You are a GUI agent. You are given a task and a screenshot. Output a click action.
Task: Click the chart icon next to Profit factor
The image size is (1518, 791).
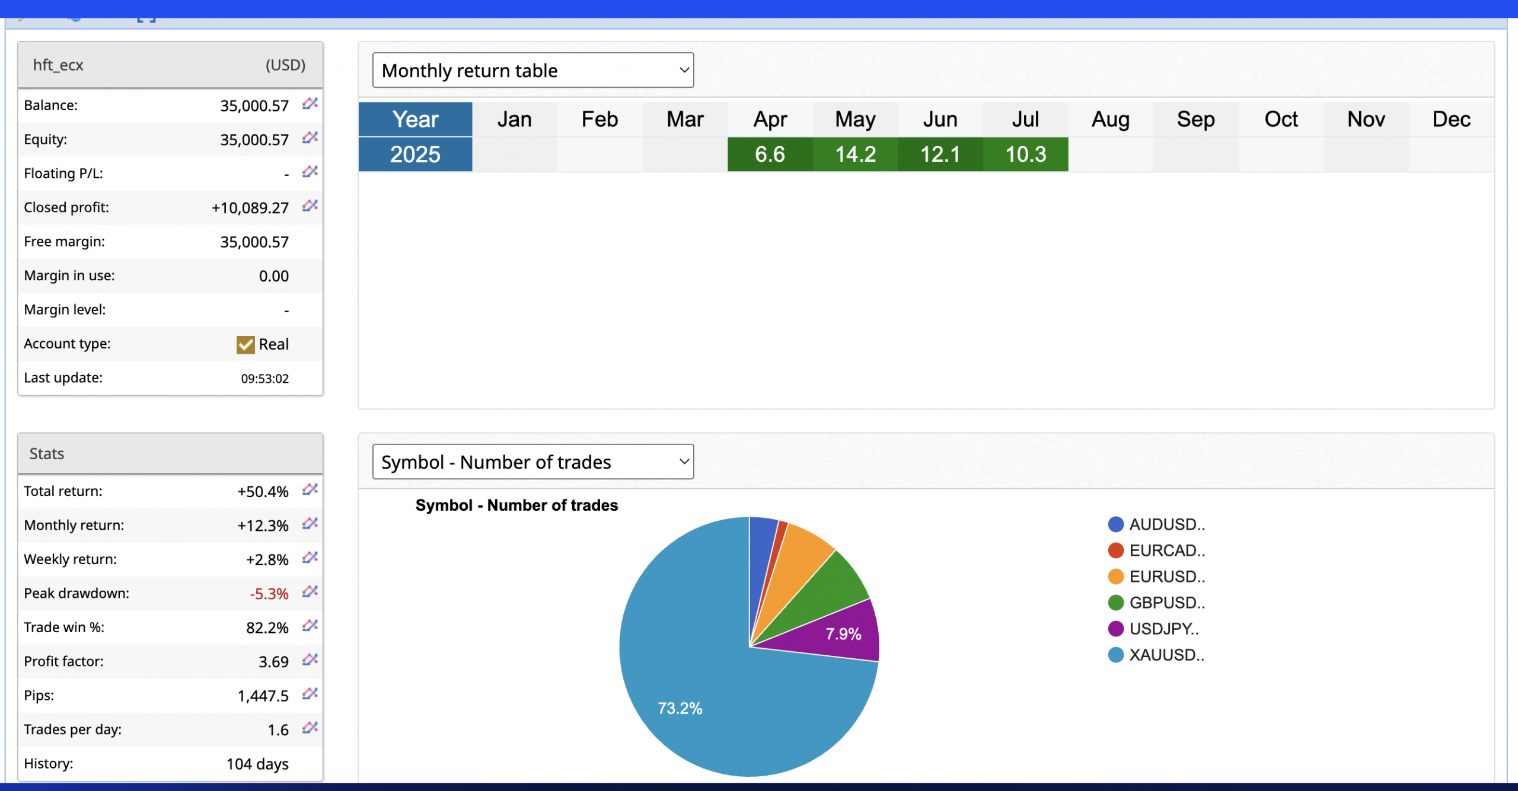310,660
